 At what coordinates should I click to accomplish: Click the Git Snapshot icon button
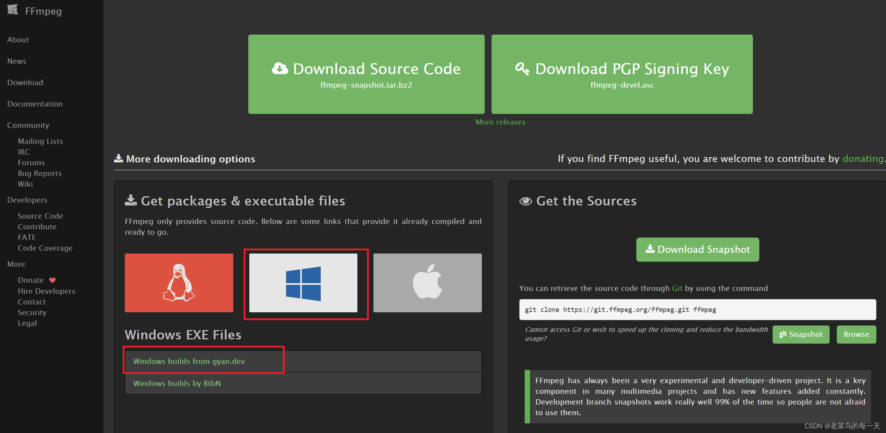click(x=801, y=334)
